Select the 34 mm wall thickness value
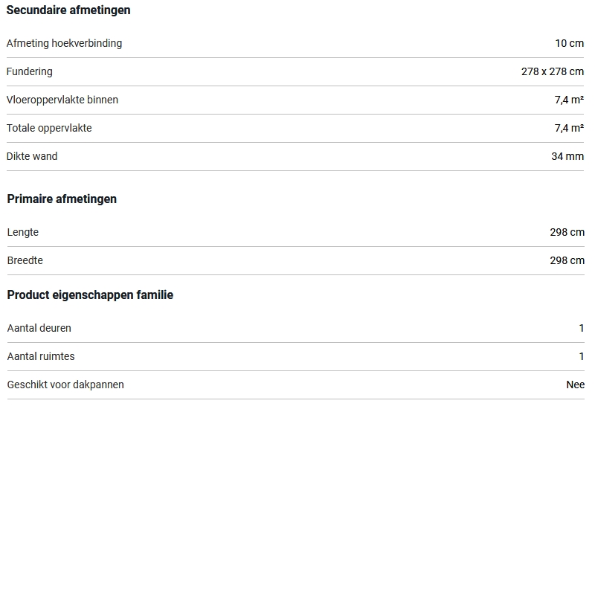Viewport: 595px width, 595px height. (567, 156)
